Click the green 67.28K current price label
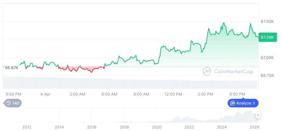 [x=267, y=37]
